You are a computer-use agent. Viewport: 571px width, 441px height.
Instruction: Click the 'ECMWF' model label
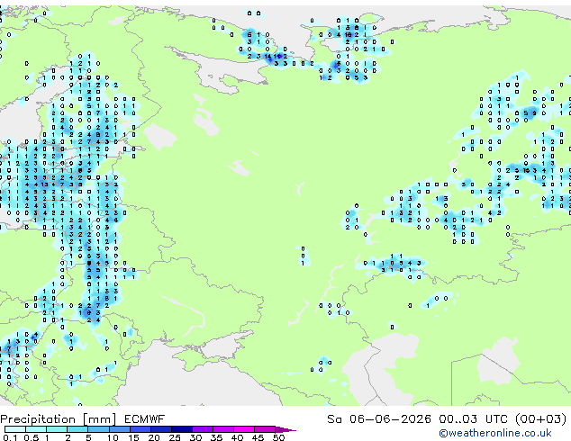[145, 419]
